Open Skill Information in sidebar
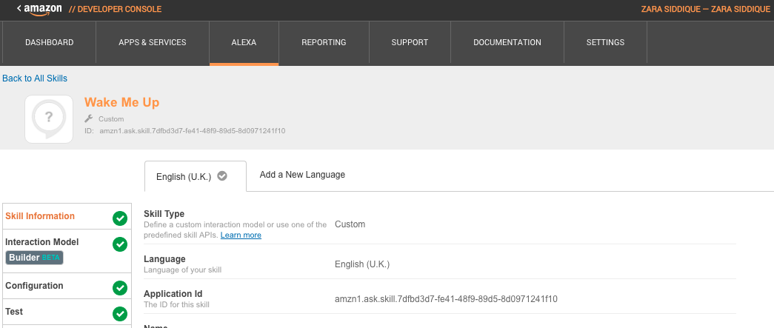 tap(67, 216)
